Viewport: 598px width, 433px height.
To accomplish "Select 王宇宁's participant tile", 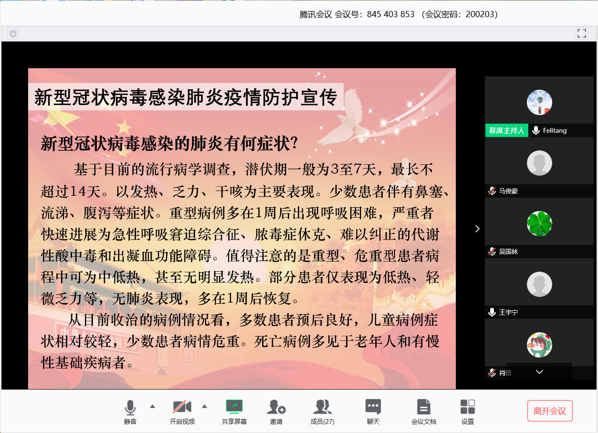I will click(x=539, y=284).
